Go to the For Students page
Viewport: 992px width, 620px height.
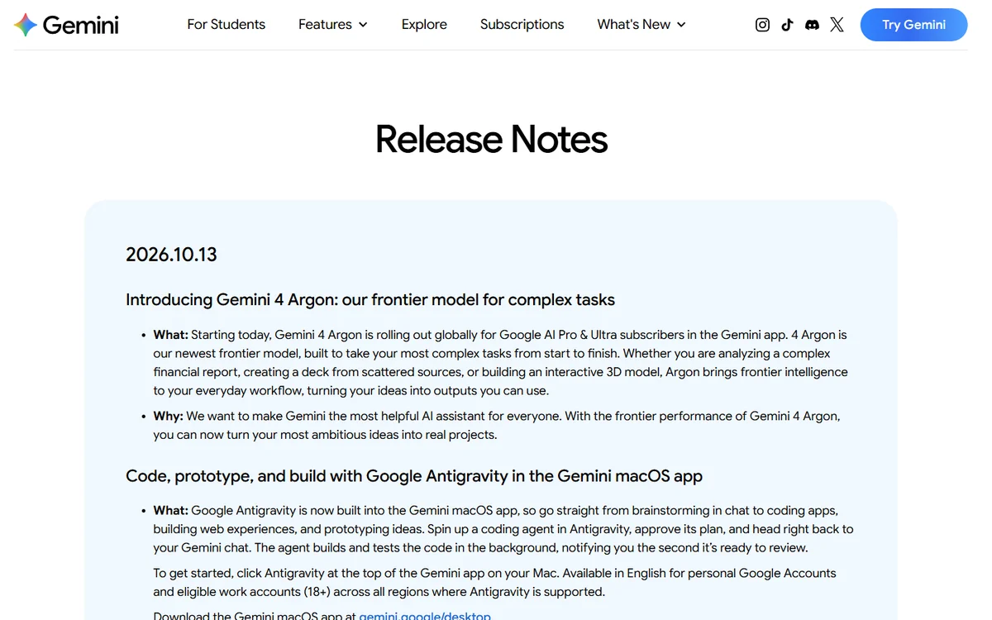tap(227, 25)
